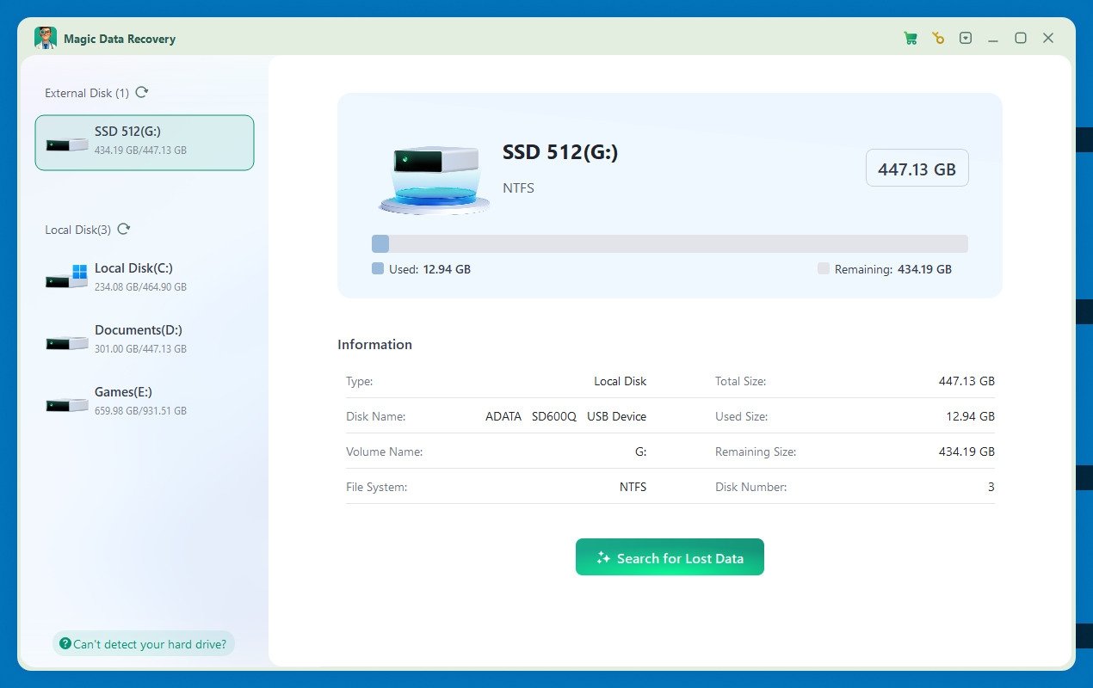
Task: Refresh the External Disk list
Action: [x=142, y=92]
